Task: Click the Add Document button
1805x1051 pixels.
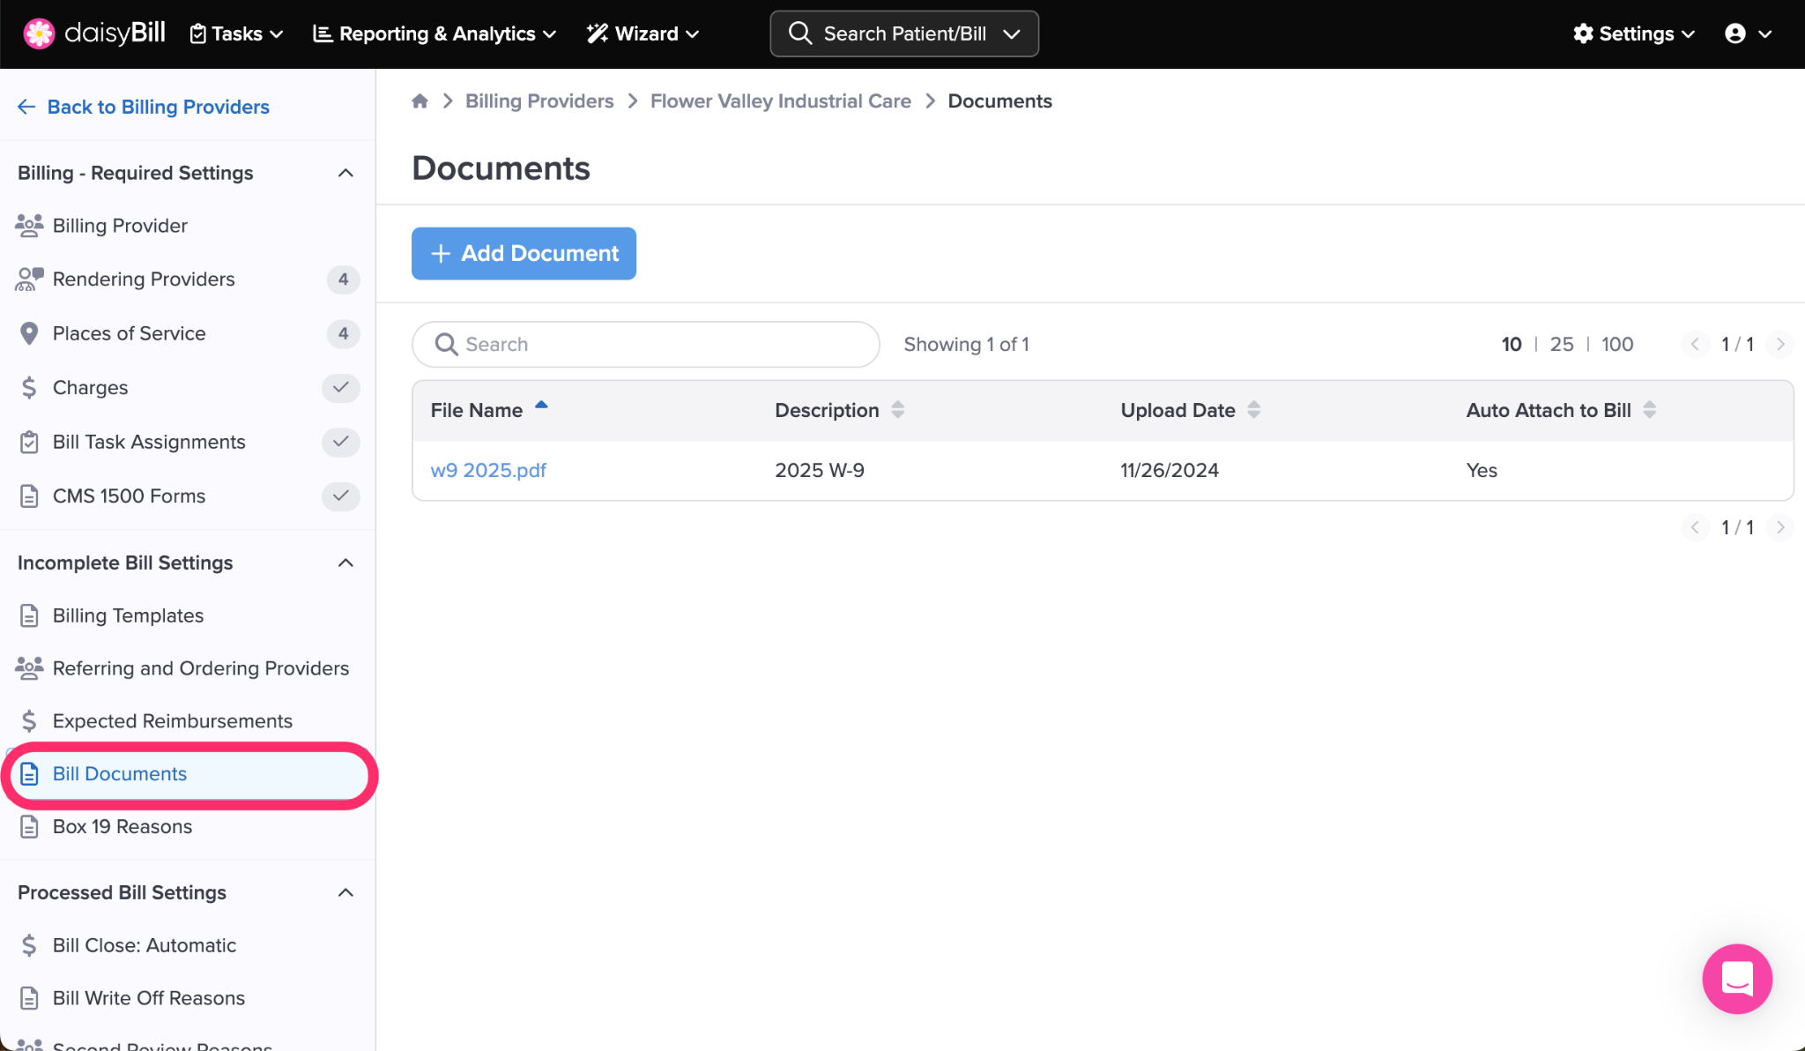Action: pos(524,253)
